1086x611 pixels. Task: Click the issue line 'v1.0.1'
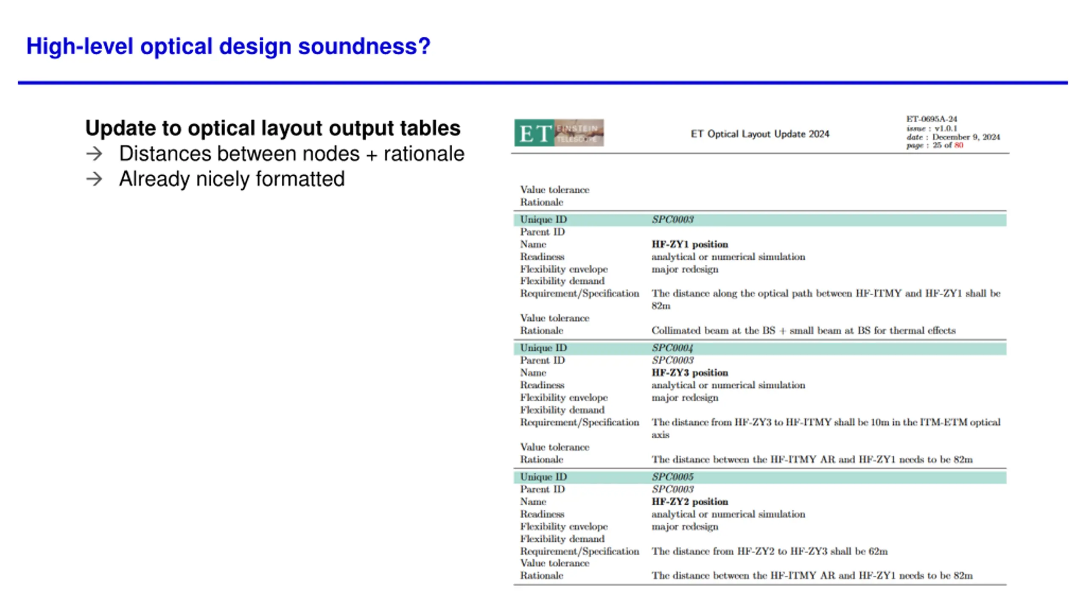[946, 128]
